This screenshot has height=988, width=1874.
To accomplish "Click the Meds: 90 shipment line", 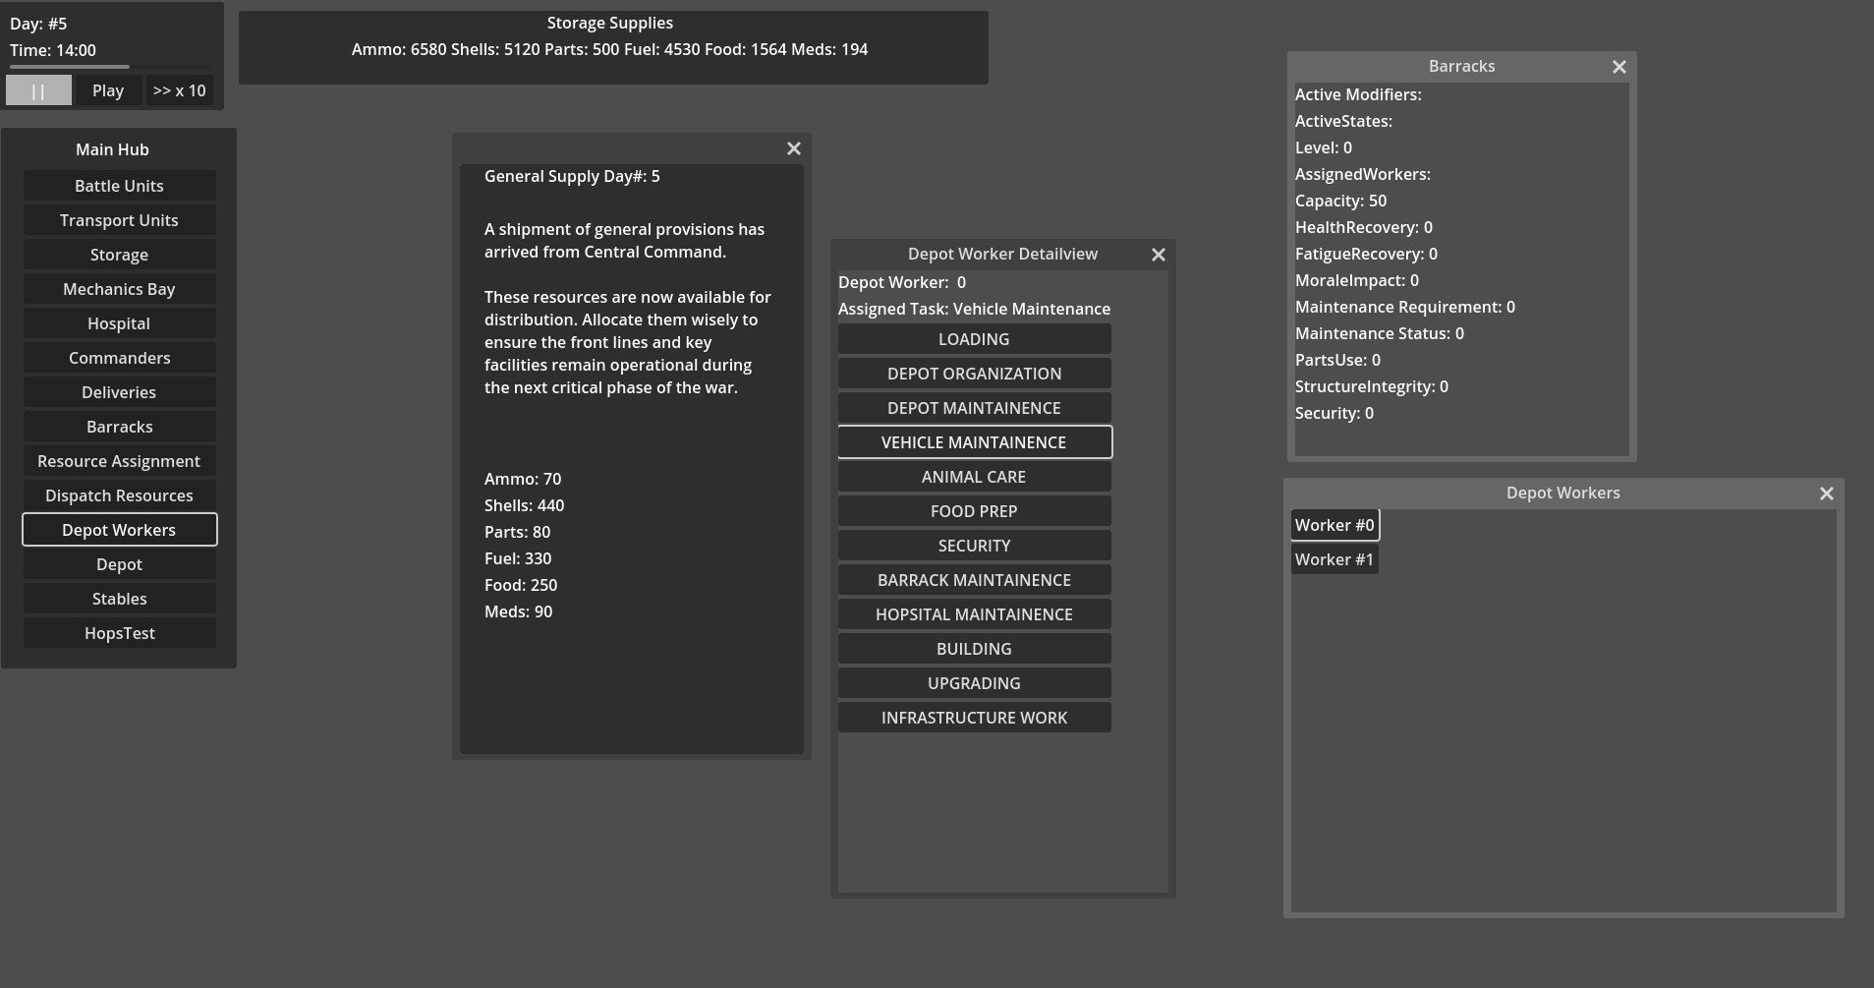I will (x=518, y=611).
